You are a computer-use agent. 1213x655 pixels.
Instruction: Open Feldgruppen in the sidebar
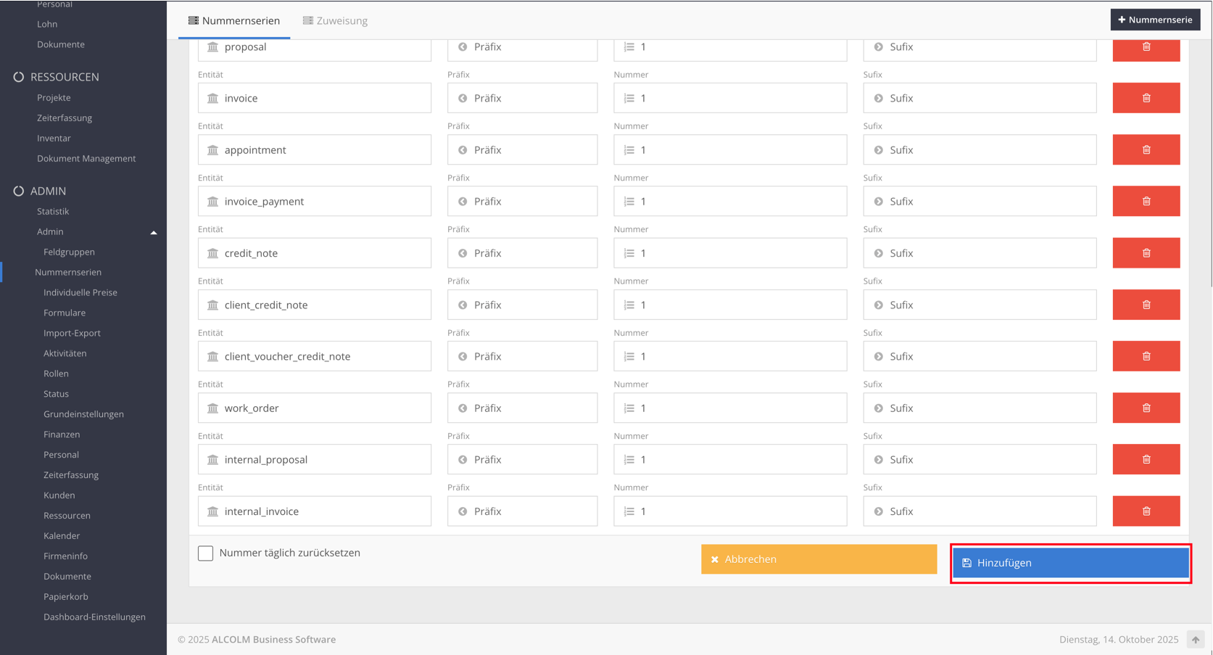coord(69,252)
